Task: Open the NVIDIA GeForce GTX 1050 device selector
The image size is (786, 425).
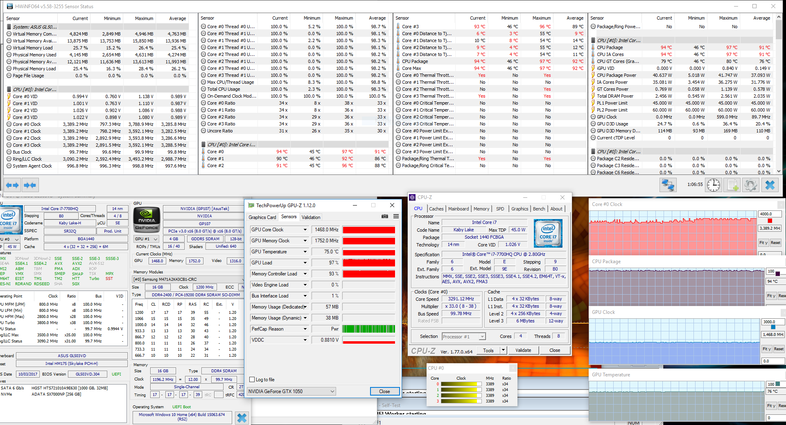Action: [291, 391]
